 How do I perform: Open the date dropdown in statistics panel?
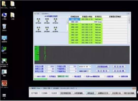[x=85, y=67]
